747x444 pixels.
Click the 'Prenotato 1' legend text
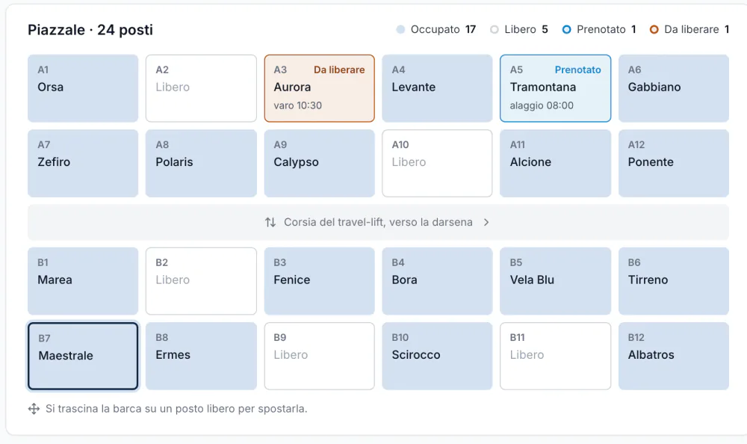tap(606, 30)
